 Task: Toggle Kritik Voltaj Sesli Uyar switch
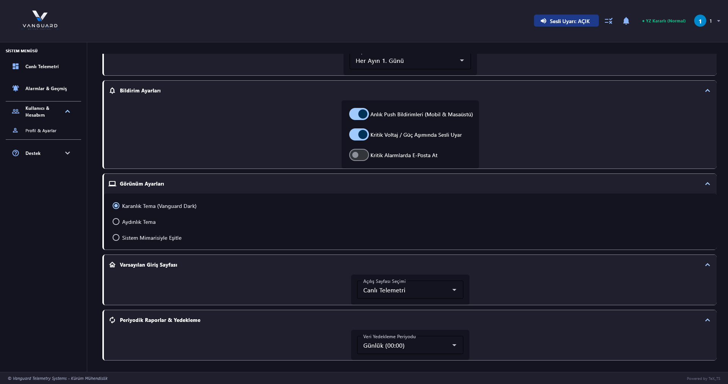tap(359, 134)
